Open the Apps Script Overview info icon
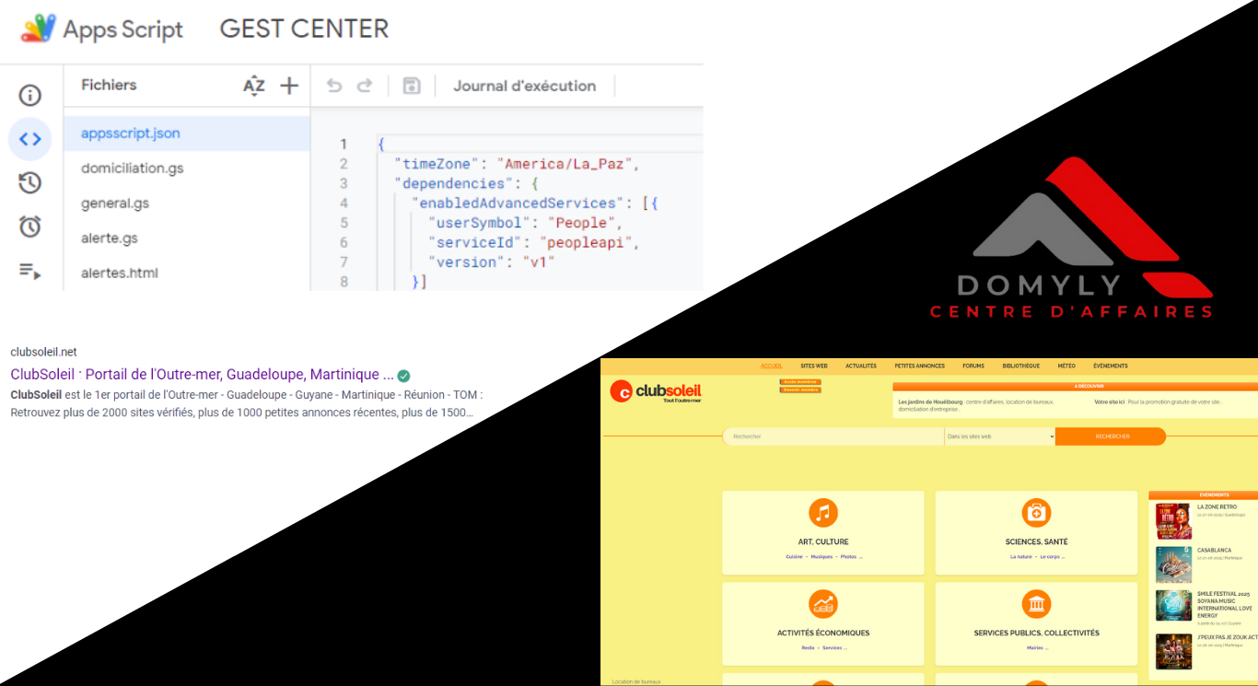Screen dimensions: 1258x686 click(x=30, y=96)
